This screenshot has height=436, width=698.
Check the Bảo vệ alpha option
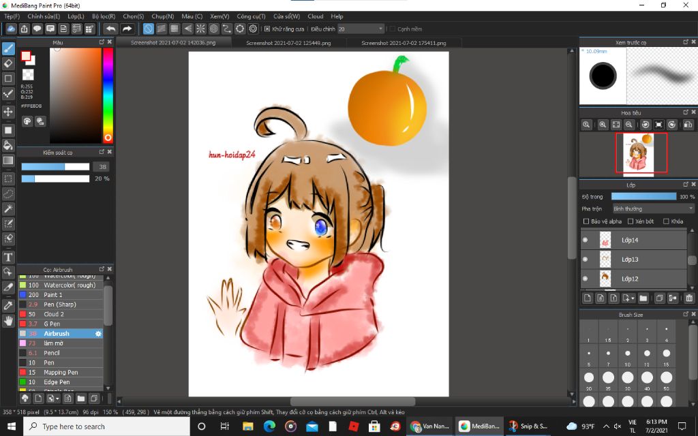click(586, 221)
